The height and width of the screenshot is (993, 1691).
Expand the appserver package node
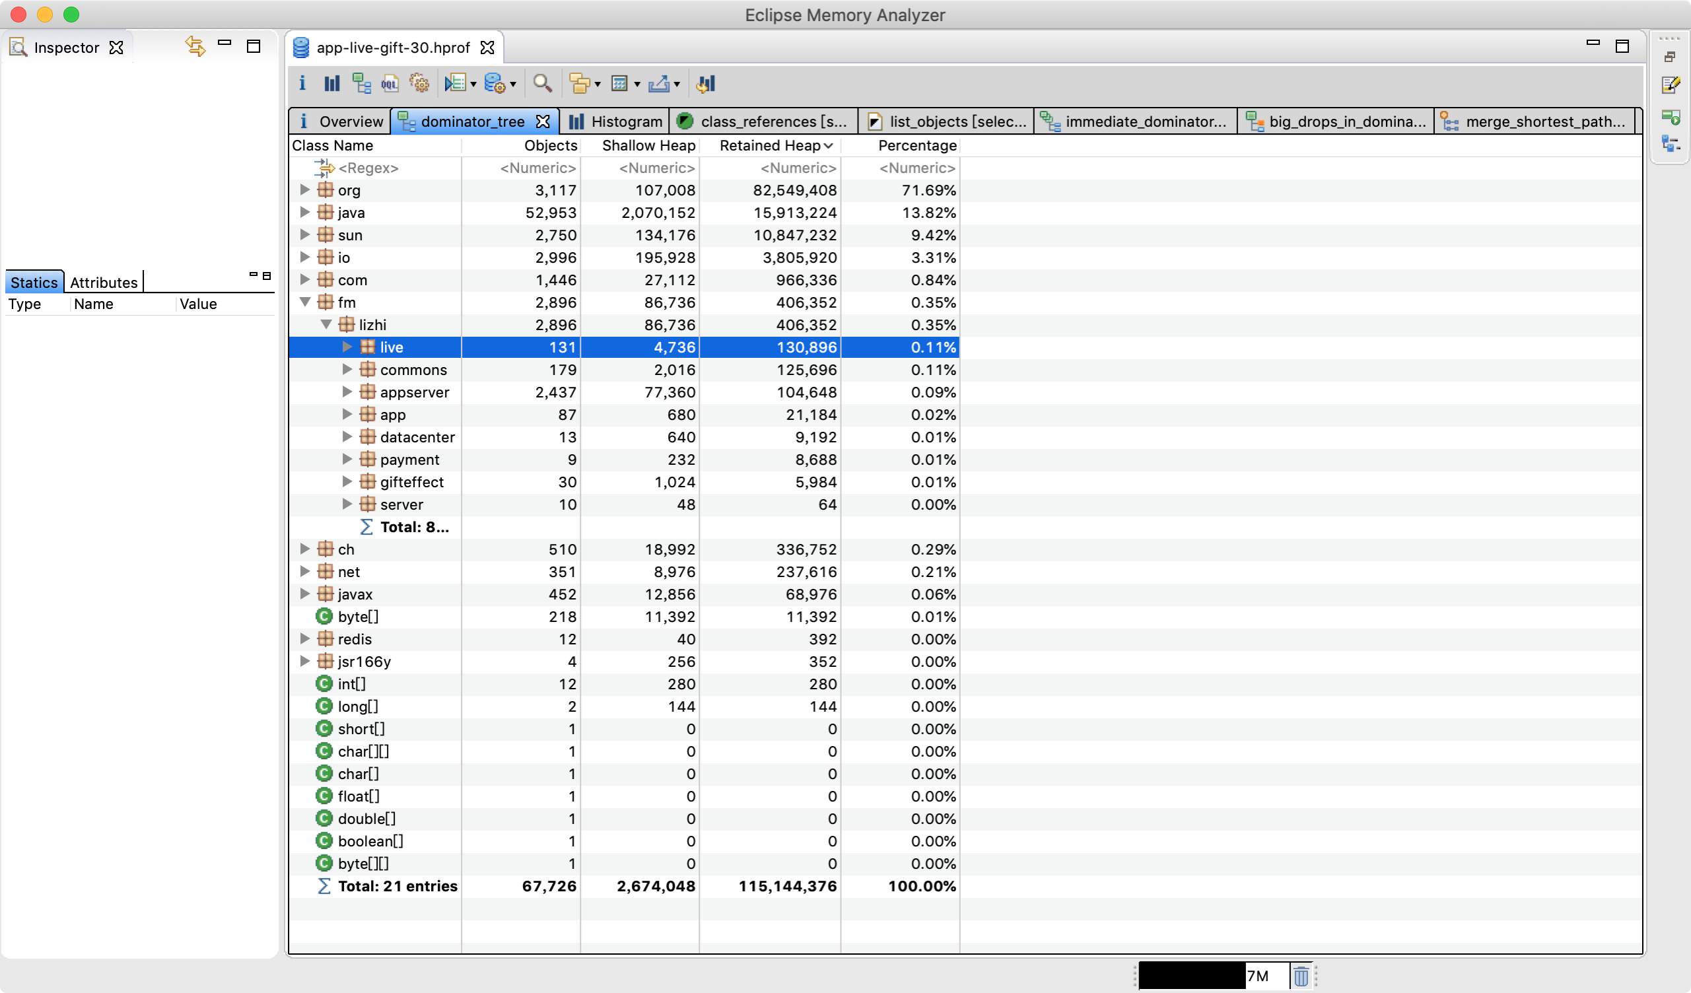click(347, 392)
